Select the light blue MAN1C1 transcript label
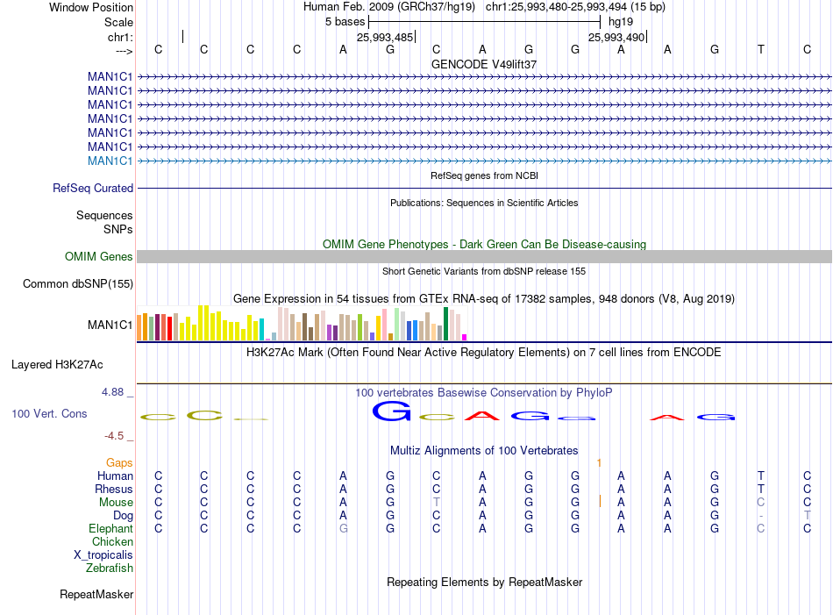The width and height of the screenshot is (833, 615). [x=110, y=161]
